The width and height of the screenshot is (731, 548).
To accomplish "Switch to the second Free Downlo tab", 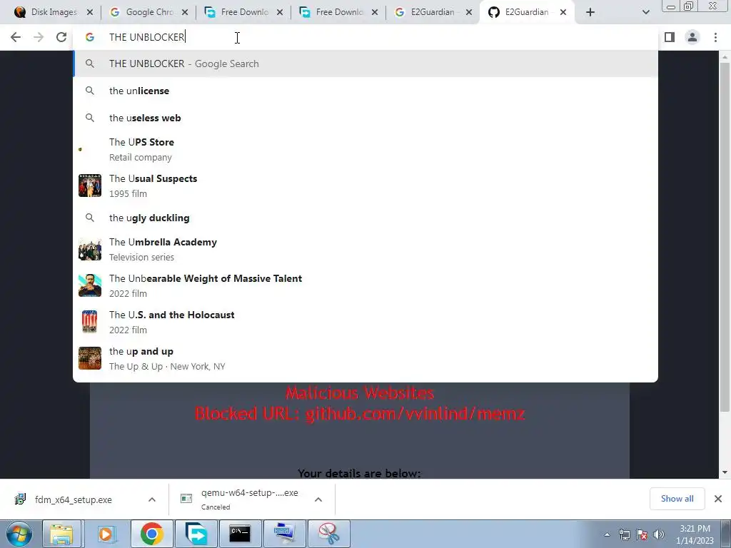I will coord(339,12).
